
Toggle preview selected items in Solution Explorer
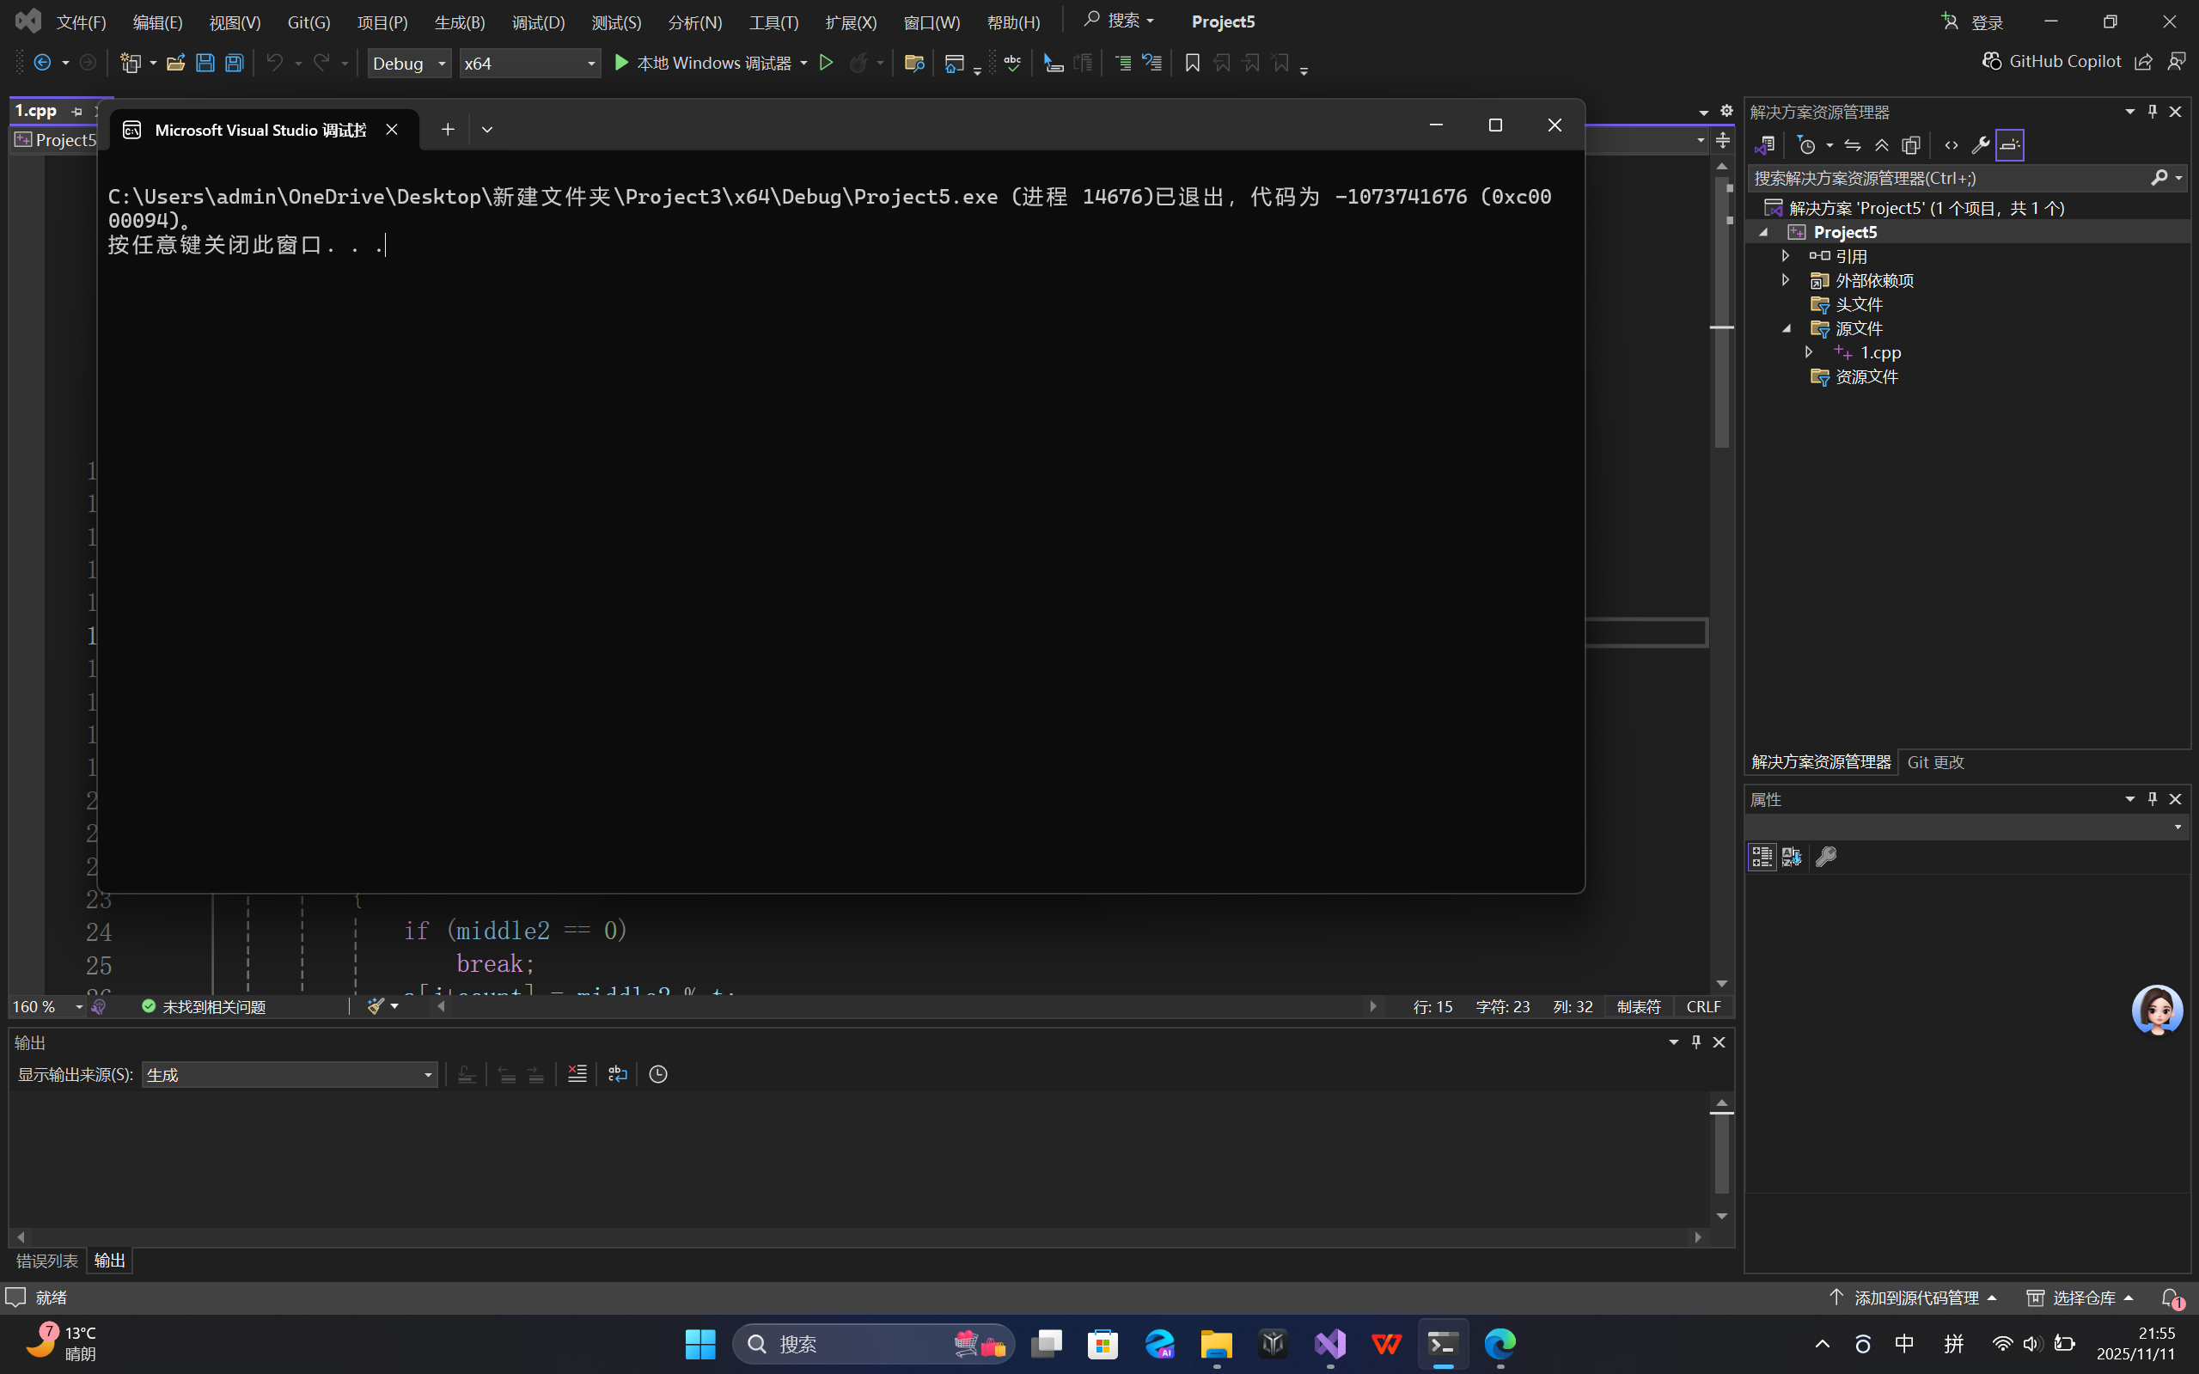click(2009, 145)
